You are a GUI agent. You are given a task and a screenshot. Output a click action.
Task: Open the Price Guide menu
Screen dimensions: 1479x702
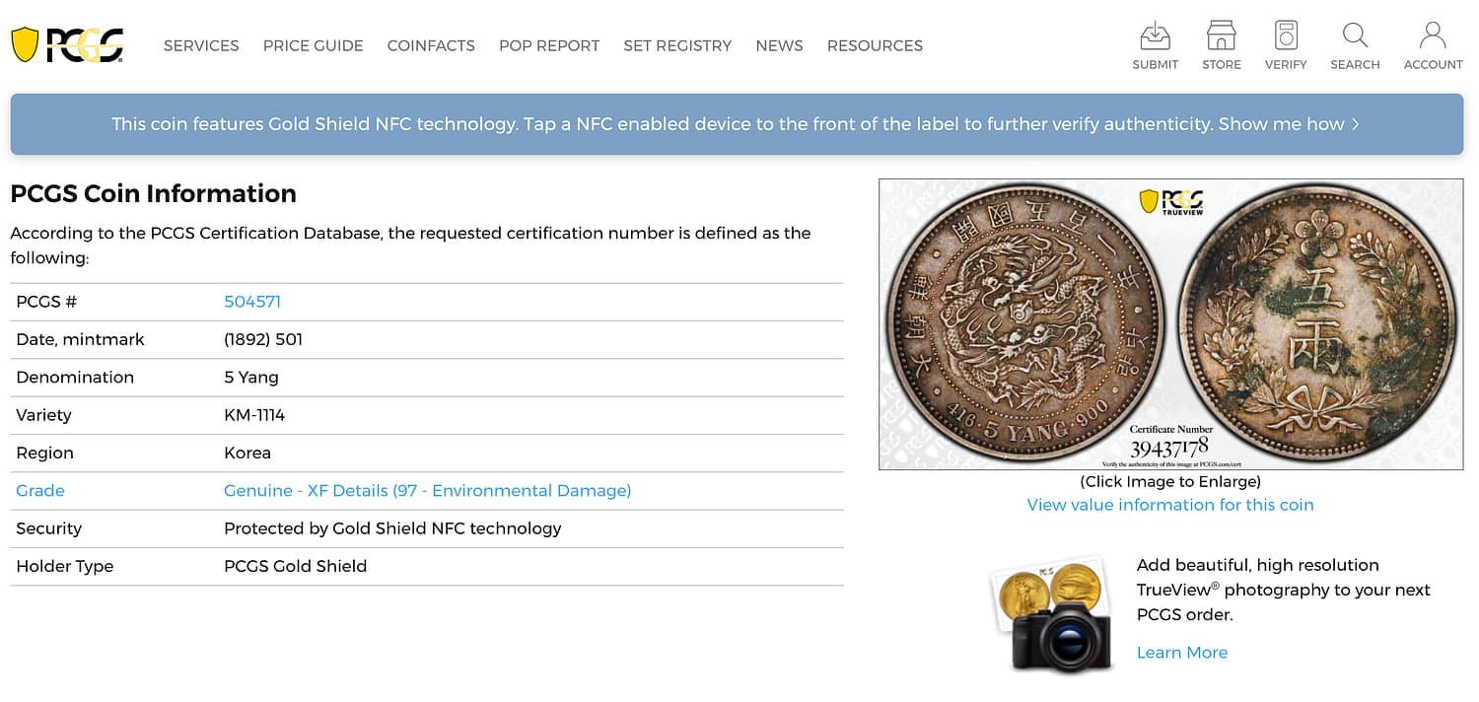pos(313,45)
